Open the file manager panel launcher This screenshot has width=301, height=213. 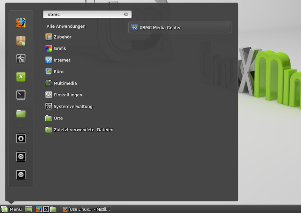pyautogui.click(x=53, y=209)
